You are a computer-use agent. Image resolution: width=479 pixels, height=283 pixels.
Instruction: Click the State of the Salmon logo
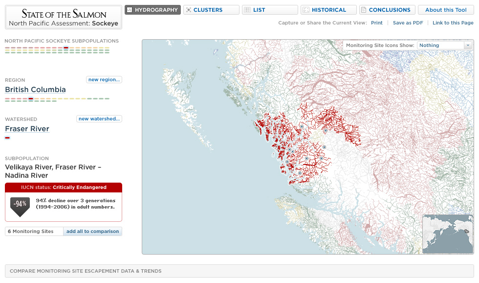(64, 18)
